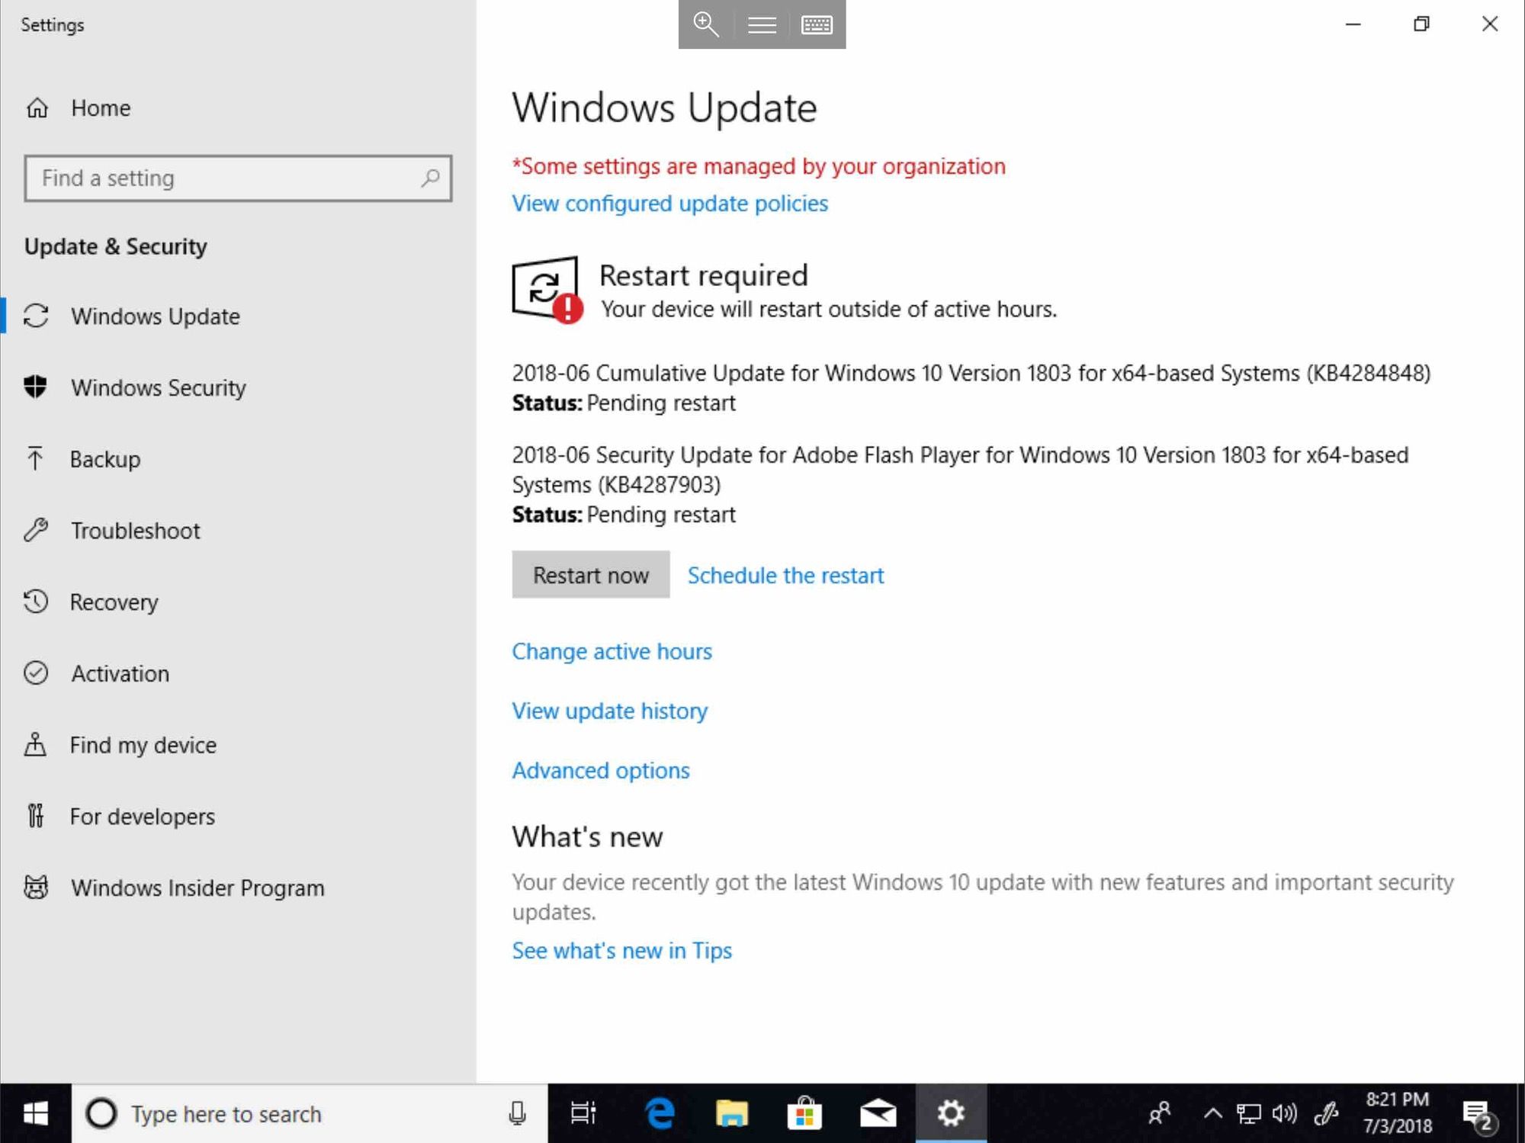Open Action Center notifications icon
This screenshot has width=1525, height=1143.
click(1478, 1115)
